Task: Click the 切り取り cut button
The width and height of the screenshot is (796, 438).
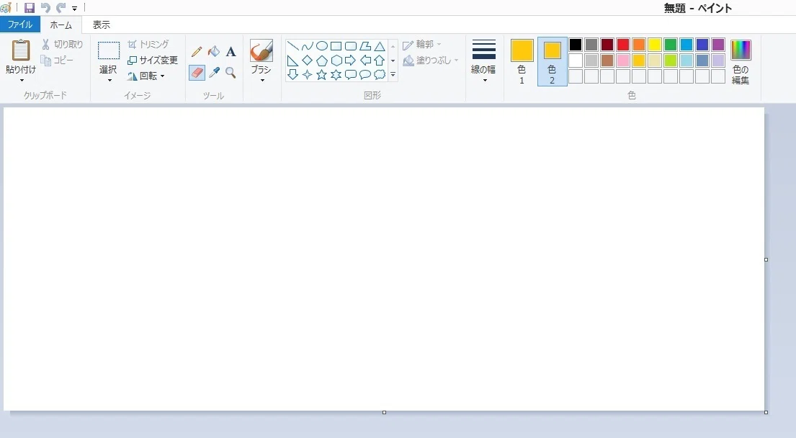Action: (62, 45)
